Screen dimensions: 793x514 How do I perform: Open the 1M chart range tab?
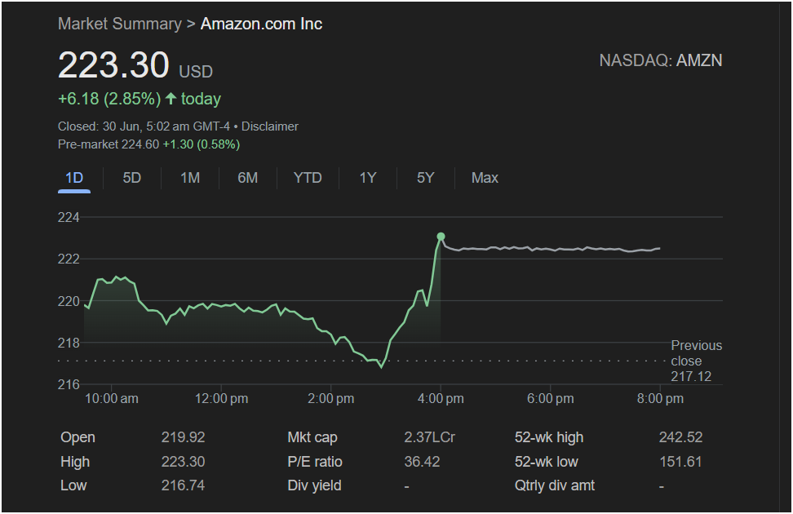coord(190,178)
